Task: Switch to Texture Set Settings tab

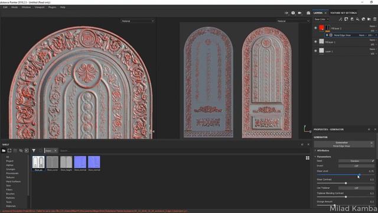Action: [x=344, y=13]
